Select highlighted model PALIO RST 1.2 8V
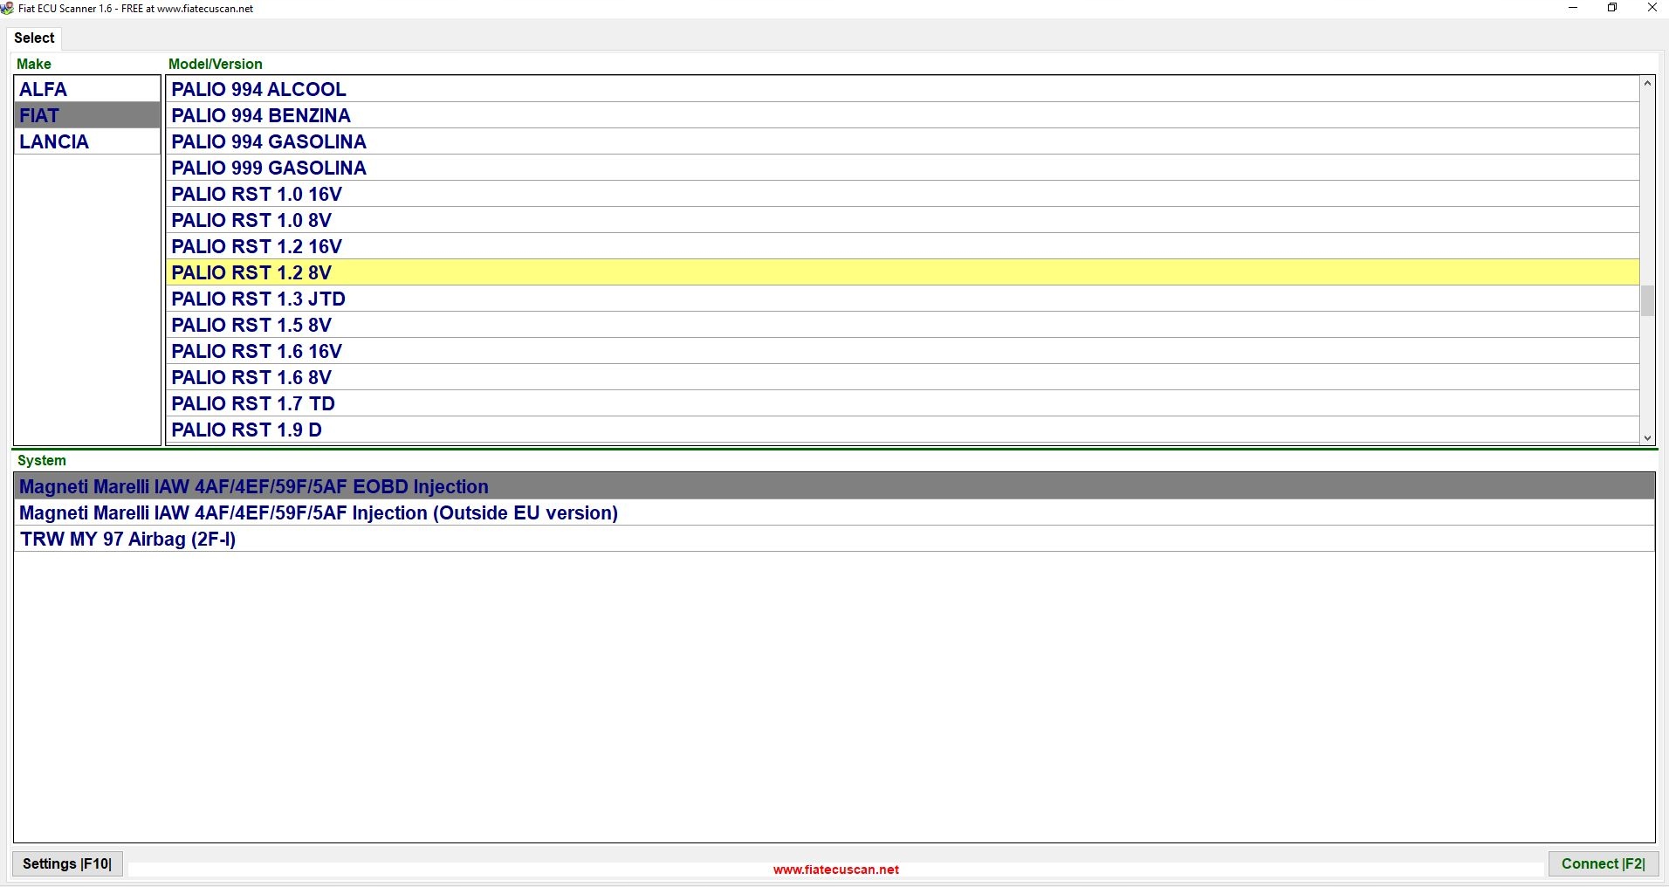 (903, 272)
